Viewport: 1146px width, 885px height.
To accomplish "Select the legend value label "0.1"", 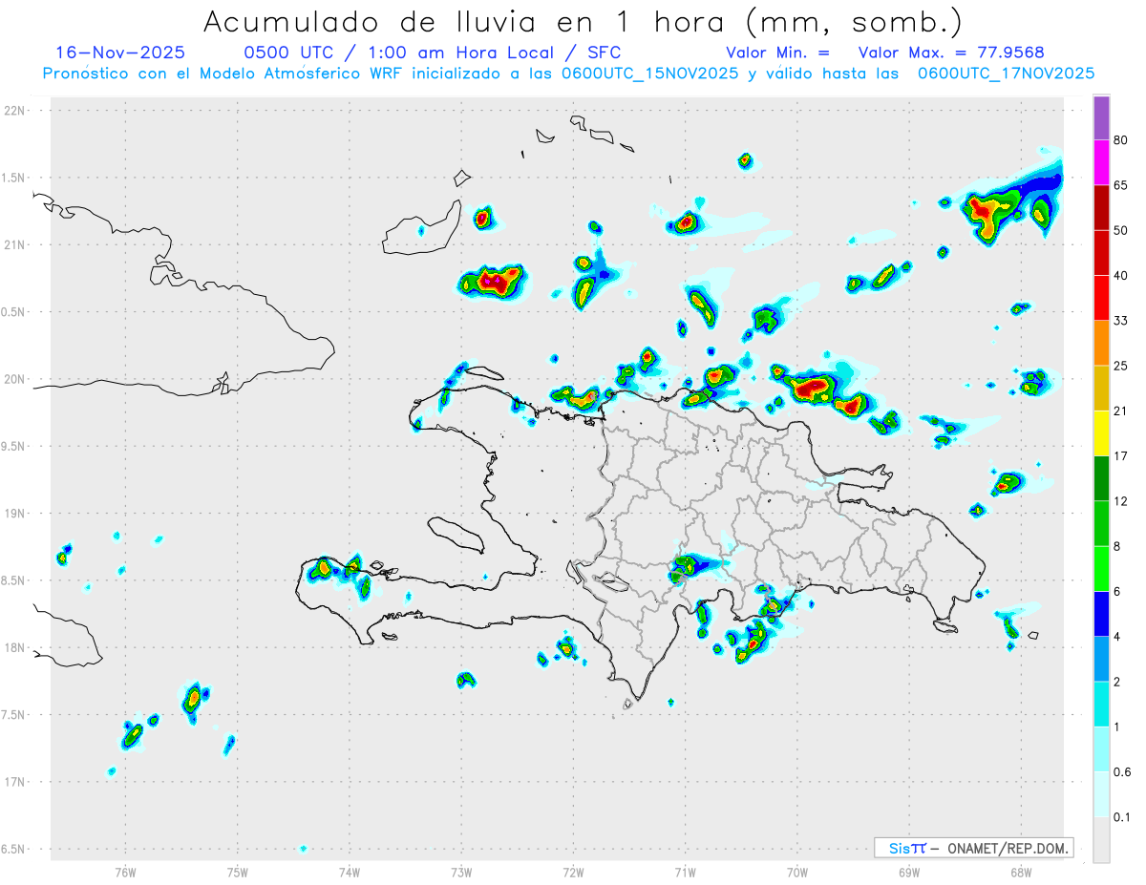I will point(1123,817).
